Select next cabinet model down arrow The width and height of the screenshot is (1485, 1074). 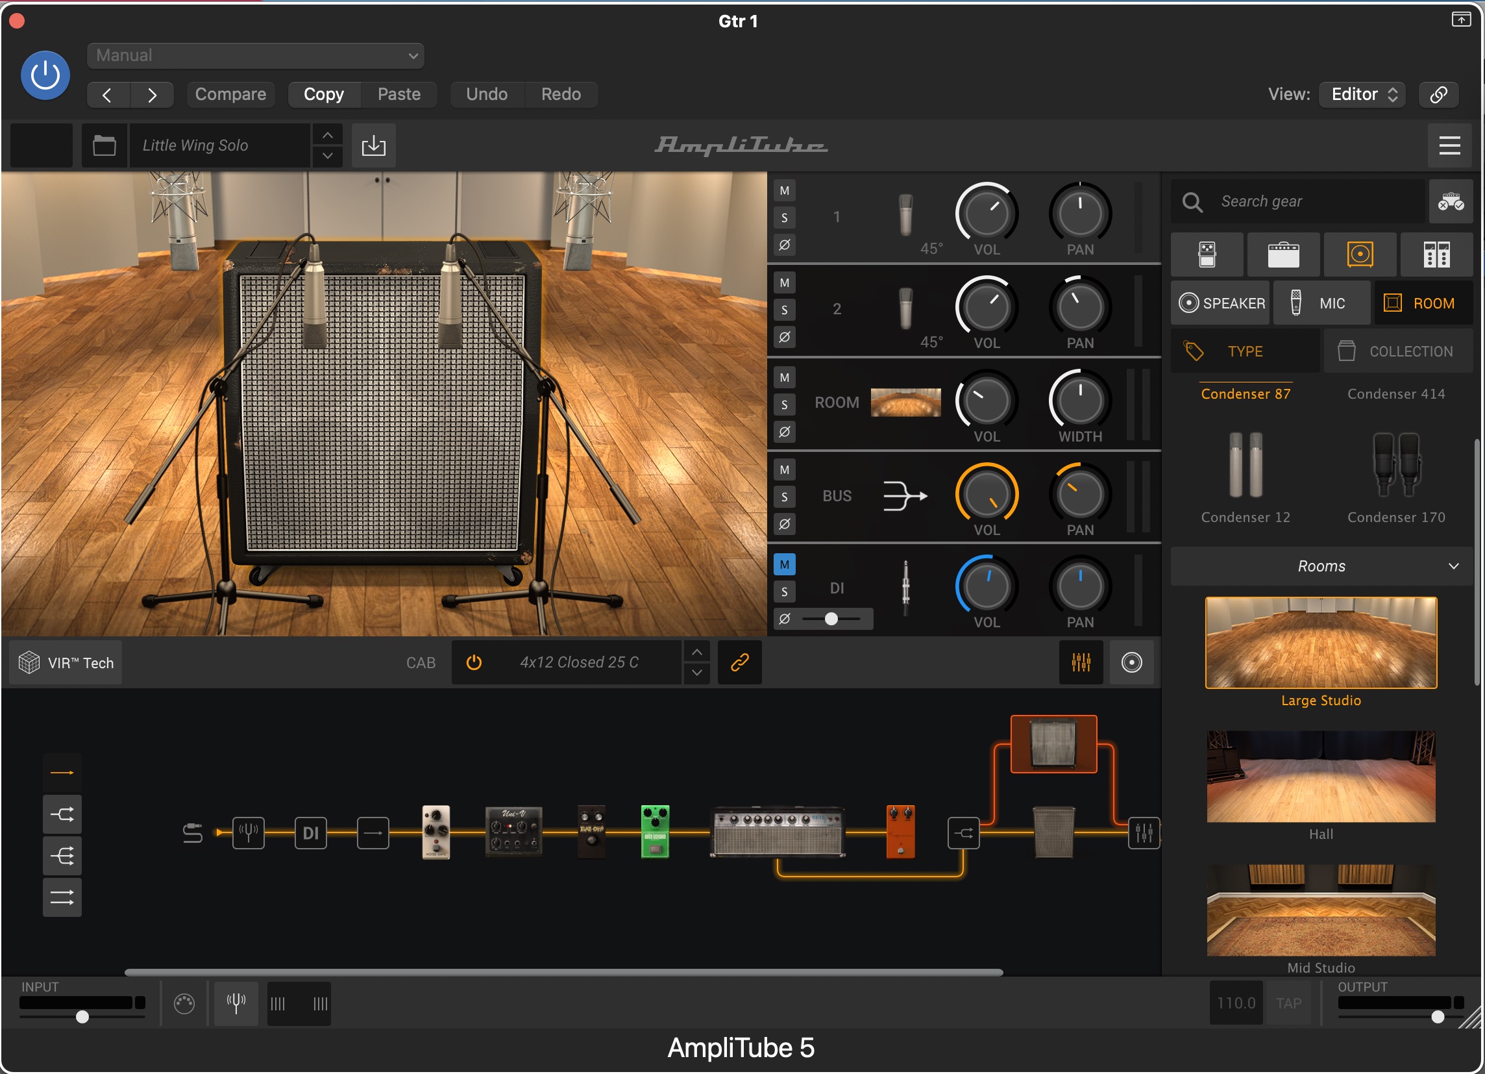[696, 673]
